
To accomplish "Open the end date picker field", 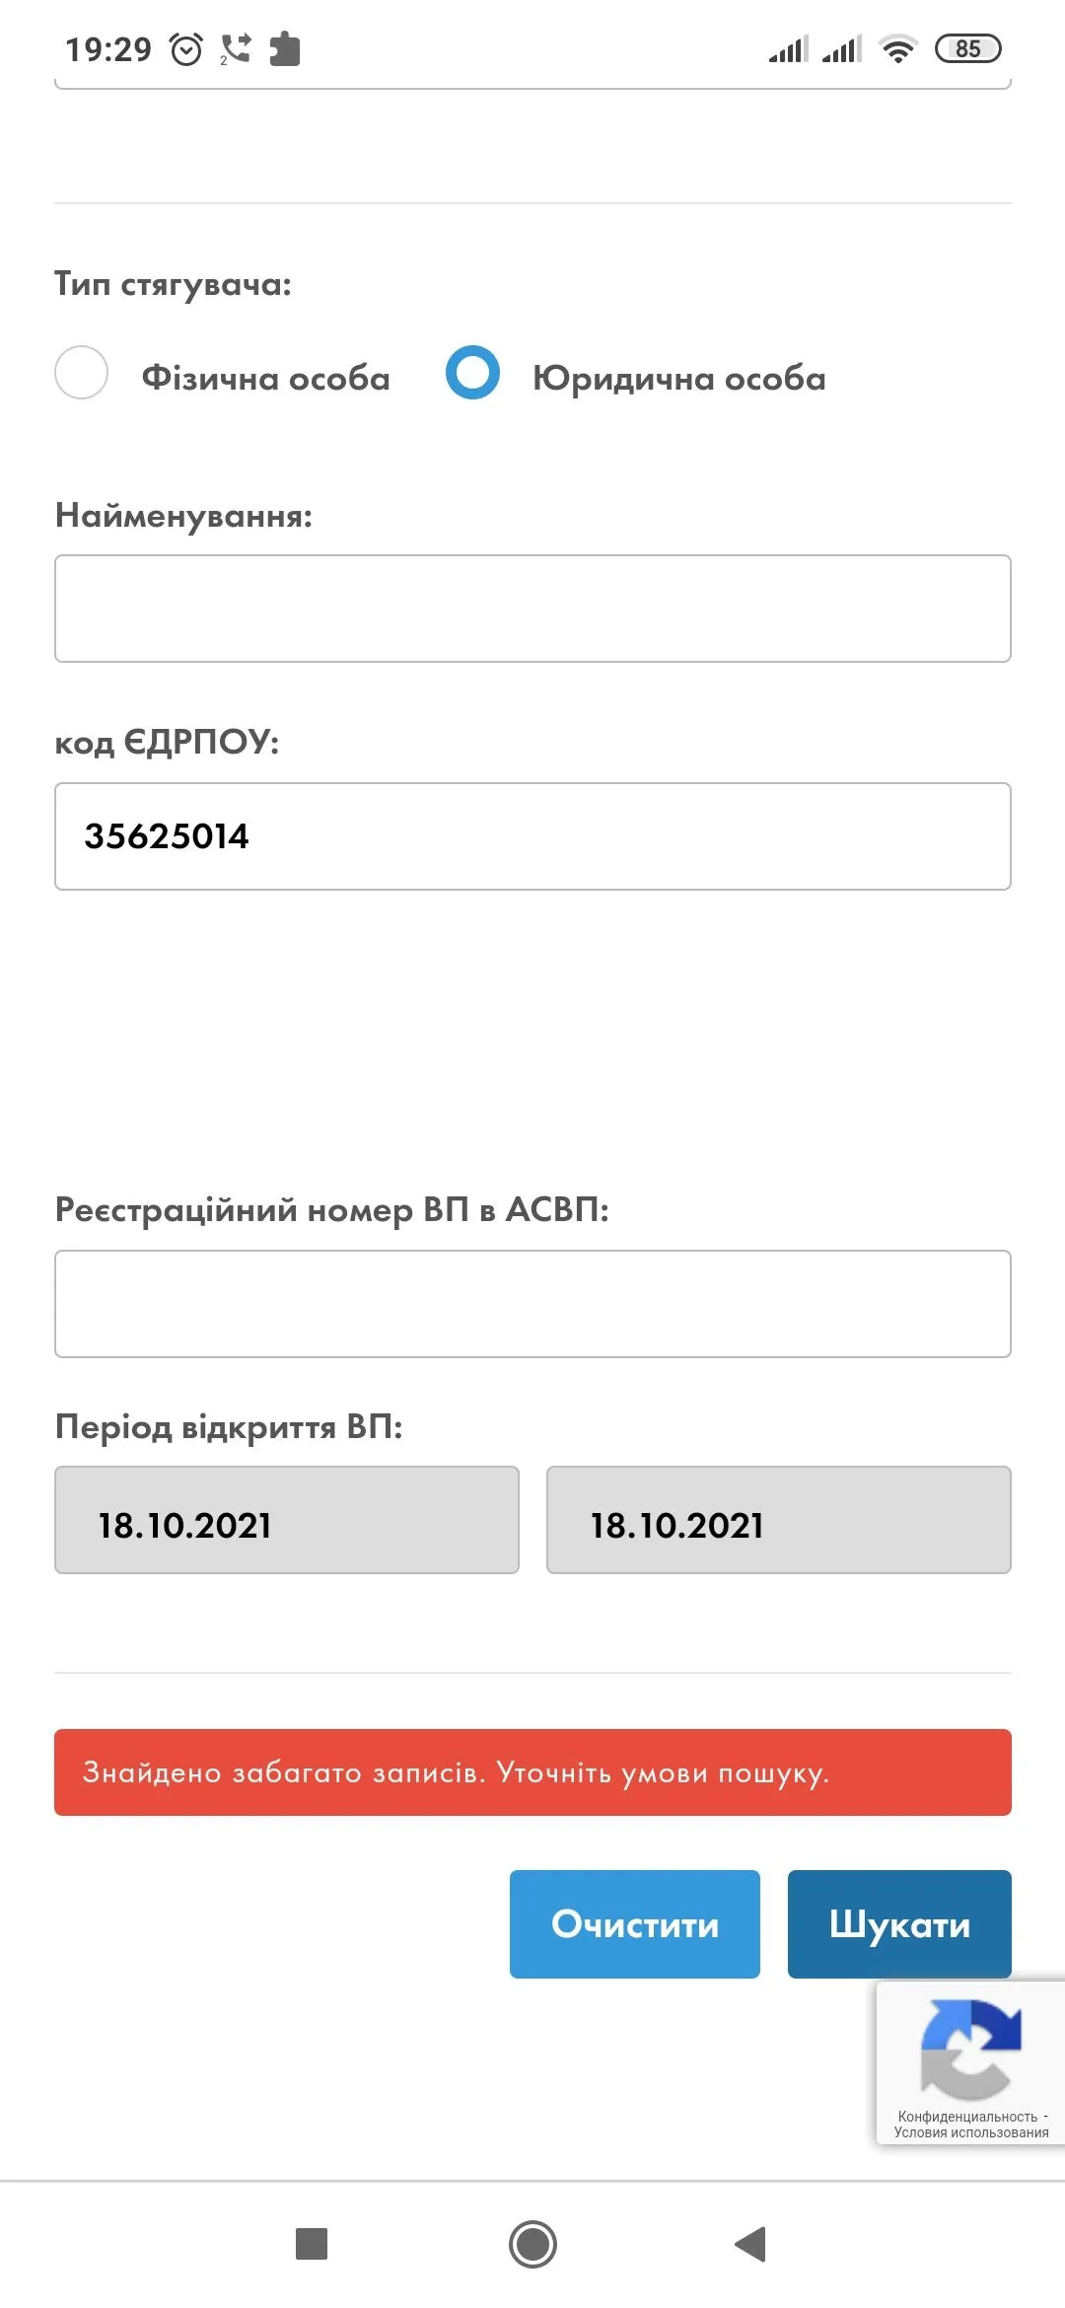I will point(778,1520).
